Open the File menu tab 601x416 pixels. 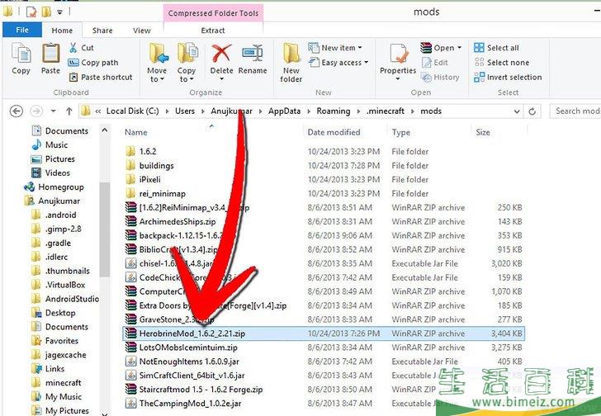pos(22,30)
